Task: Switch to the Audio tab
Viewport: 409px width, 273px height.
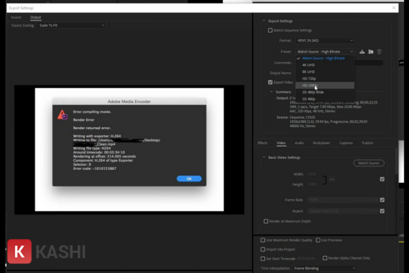Action: point(299,143)
